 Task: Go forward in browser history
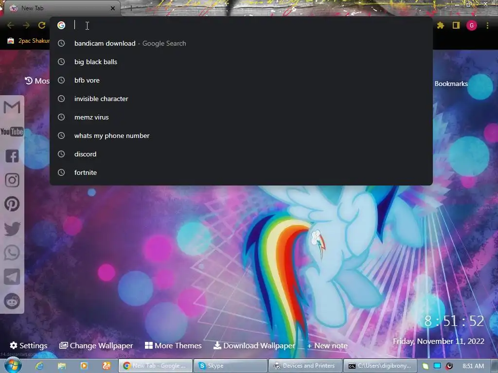pos(26,25)
